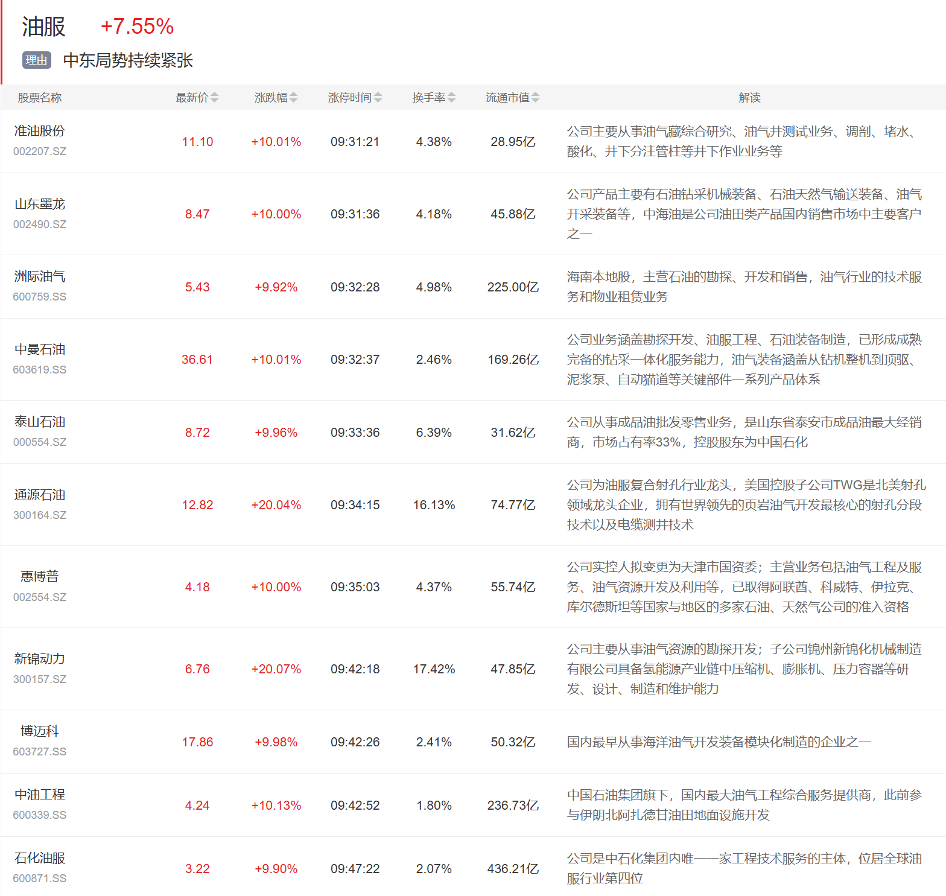This screenshot has height=896, width=946.
Task: Open the 山东墨龙 stock page
Action: 40,205
